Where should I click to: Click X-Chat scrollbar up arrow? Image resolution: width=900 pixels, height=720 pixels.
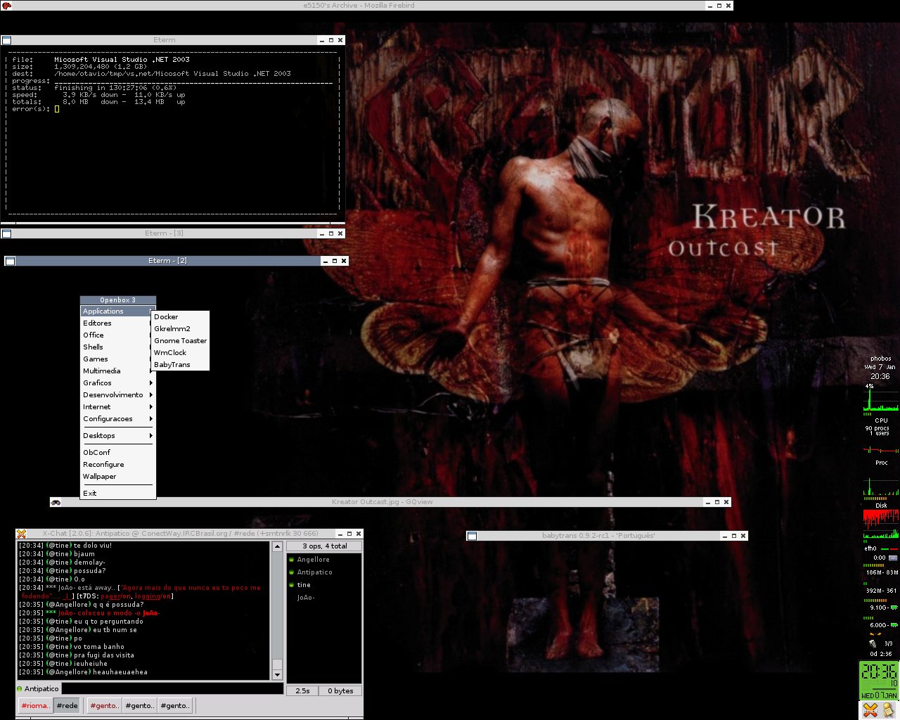[x=277, y=546]
